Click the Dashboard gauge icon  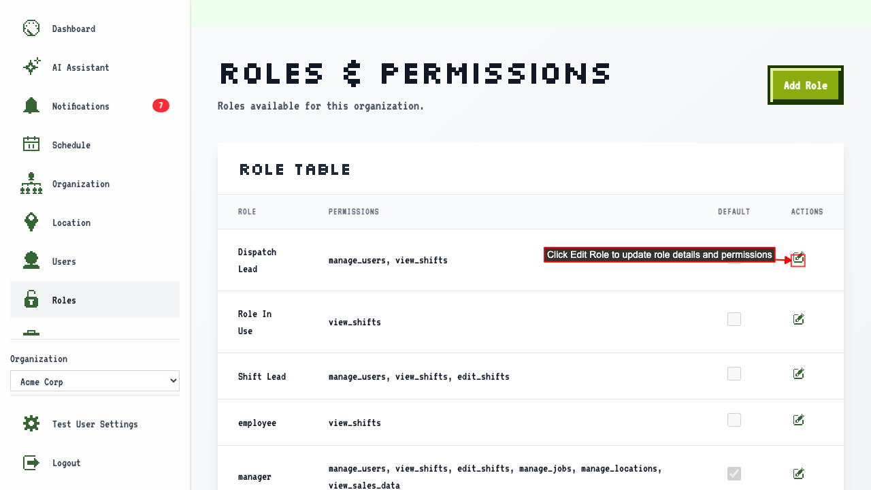[31, 29]
